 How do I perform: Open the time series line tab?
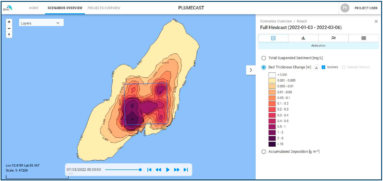[333, 38]
